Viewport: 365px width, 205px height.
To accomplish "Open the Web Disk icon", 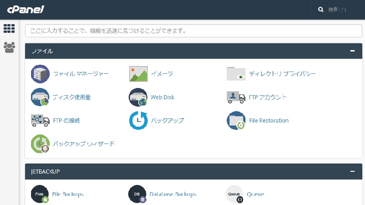I will [x=138, y=97].
